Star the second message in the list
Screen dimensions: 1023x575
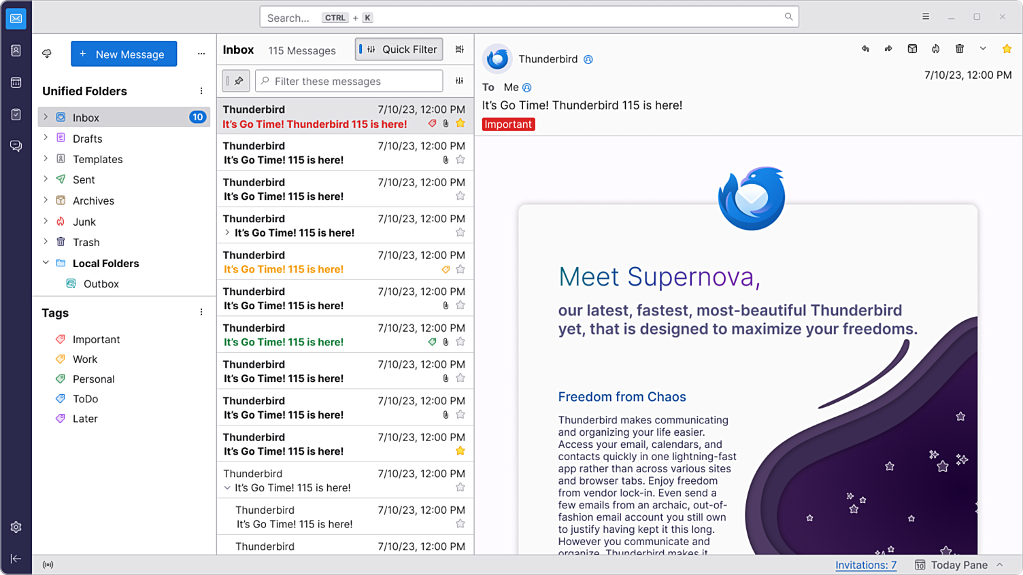(x=460, y=160)
